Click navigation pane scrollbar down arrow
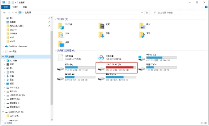209x126 pixels. click(52, 120)
